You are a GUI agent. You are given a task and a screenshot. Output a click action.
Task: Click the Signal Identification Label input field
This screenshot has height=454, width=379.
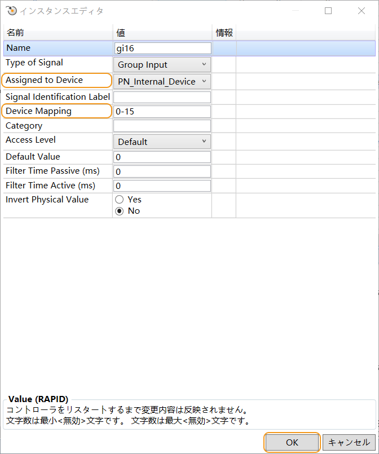(162, 98)
